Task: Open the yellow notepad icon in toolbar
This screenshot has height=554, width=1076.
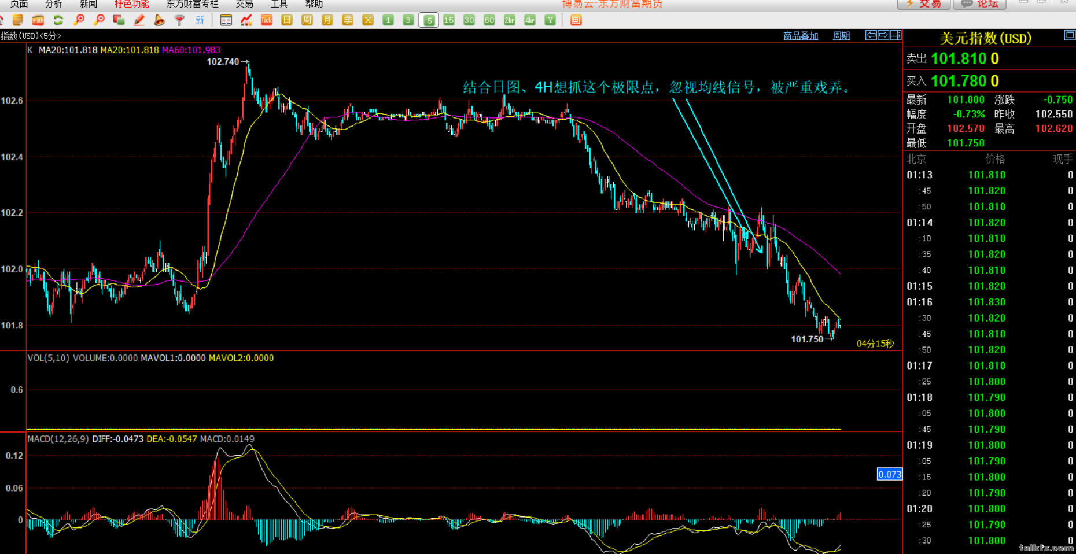Action: (18, 20)
